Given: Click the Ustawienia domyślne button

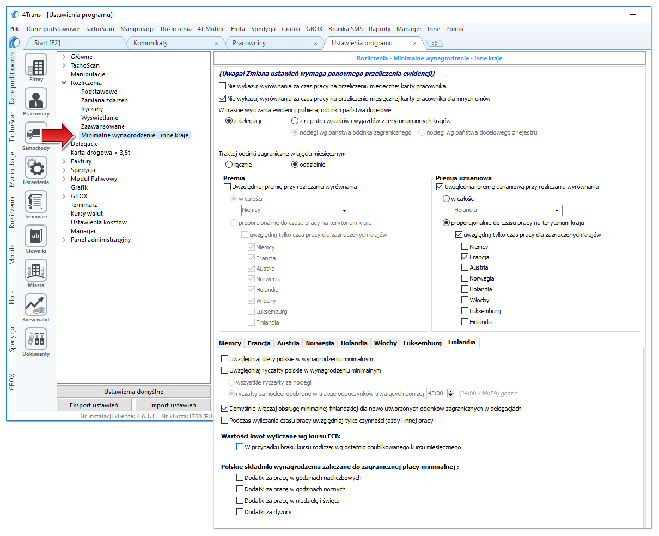Looking at the screenshot, I should 133,392.
